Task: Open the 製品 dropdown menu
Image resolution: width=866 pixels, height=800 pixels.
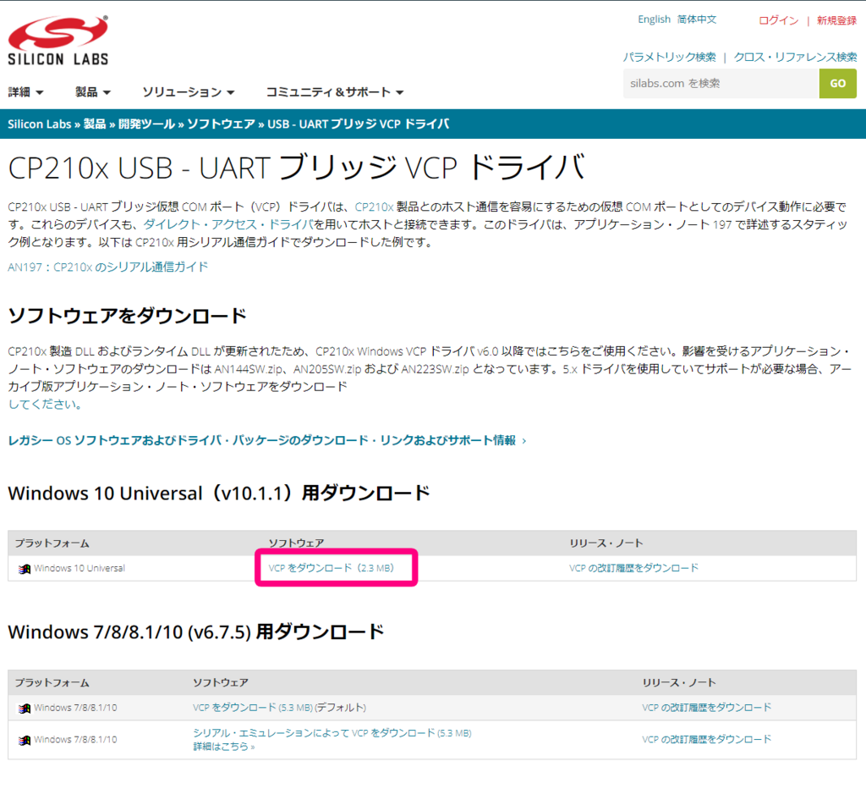Action: click(x=93, y=91)
